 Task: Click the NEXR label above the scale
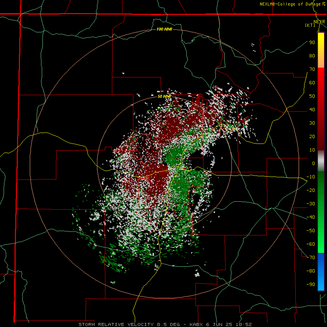(x=319, y=22)
